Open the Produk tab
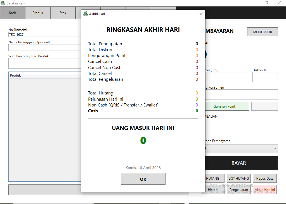This screenshot has width=286, height=204. coord(38,13)
